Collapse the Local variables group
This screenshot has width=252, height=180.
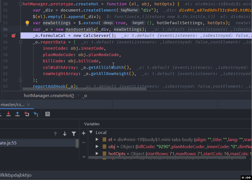pos(91,132)
